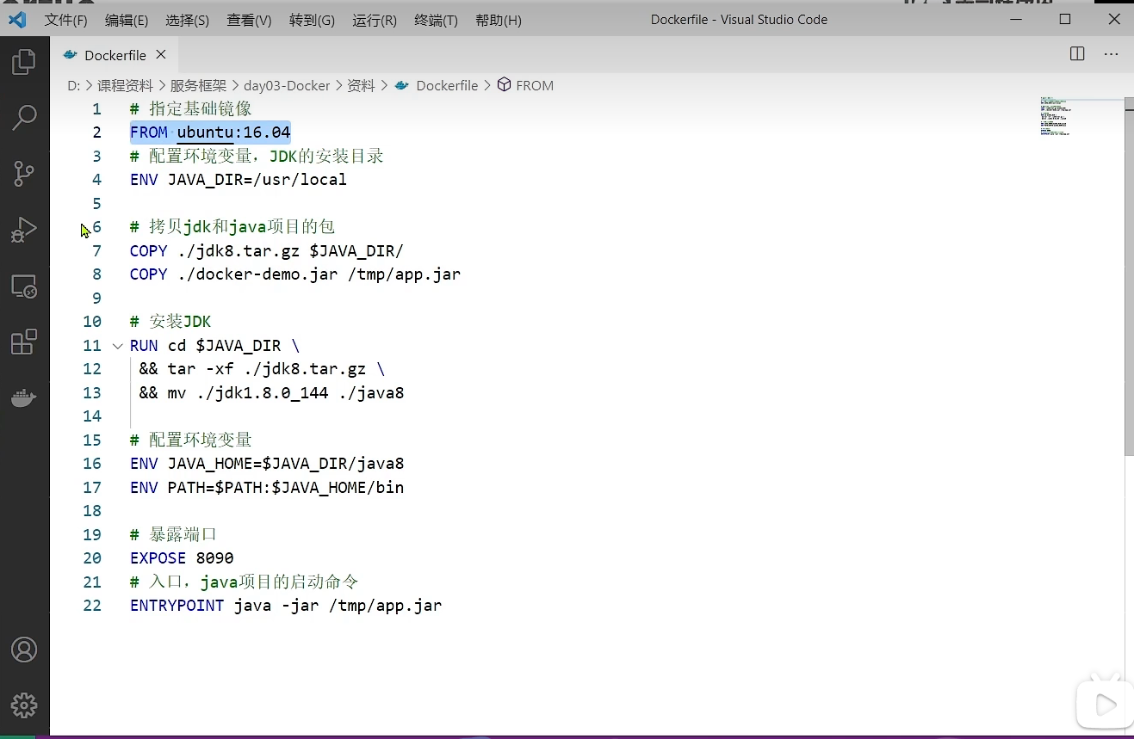The height and width of the screenshot is (739, 1134).
Task: Open the 终端(T) menu
Action: pyautogui.click(x=435, y=20)
